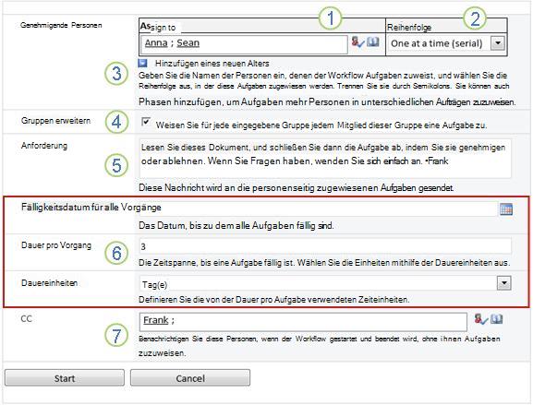Expand the Dauereinheiten Tag(e) dropdown

(x=503, y=283)
